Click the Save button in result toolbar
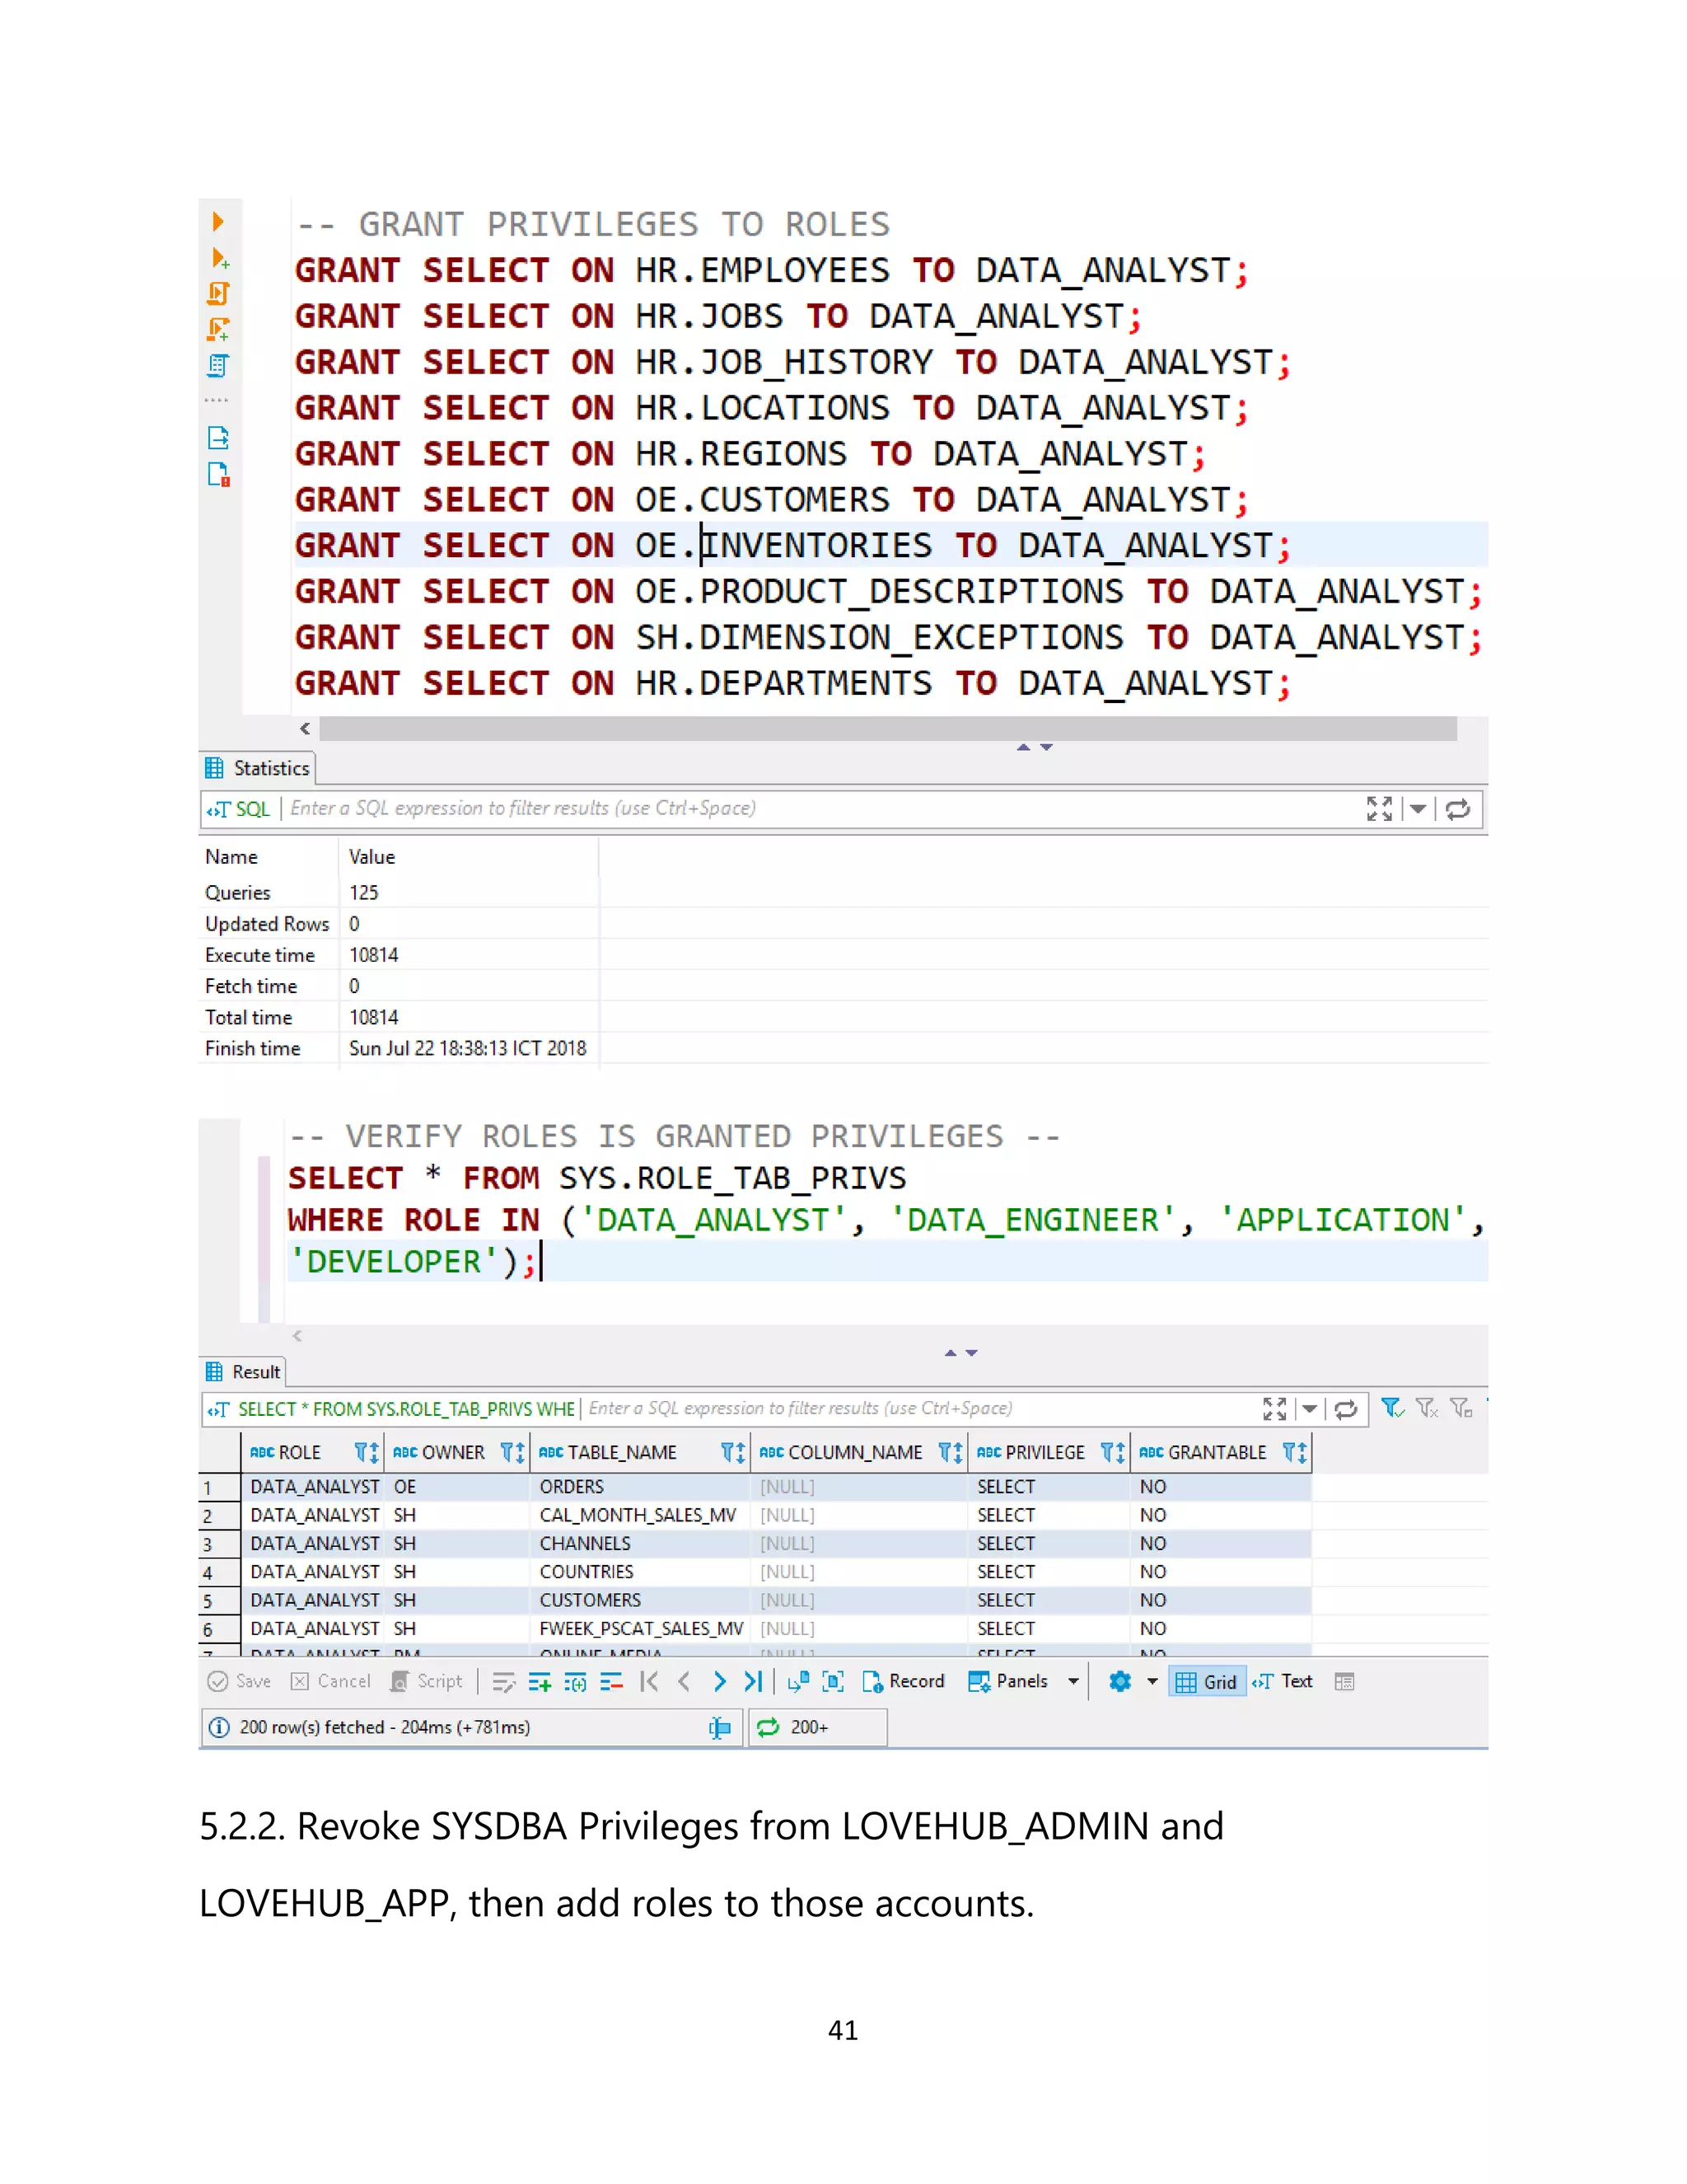 click(x=240, y=1681)
